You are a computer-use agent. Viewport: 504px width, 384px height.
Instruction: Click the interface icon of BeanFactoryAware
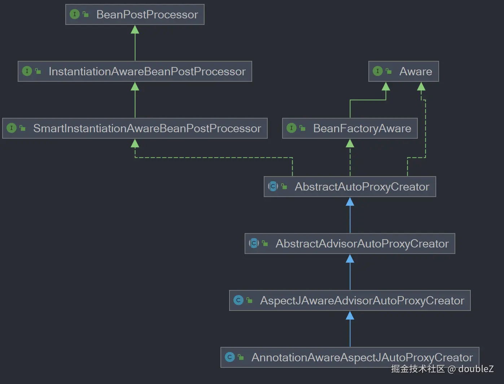click(x=292, y=128)
